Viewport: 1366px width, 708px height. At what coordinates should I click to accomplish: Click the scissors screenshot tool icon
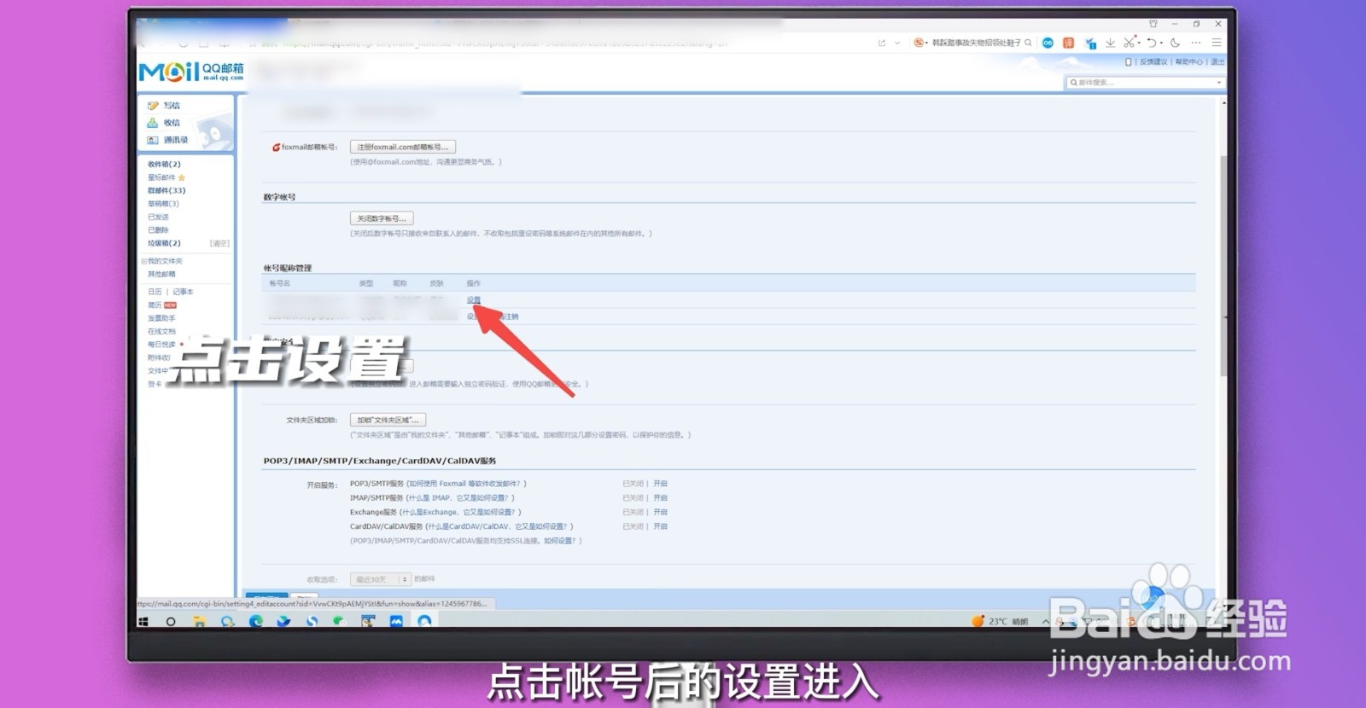1129,43
